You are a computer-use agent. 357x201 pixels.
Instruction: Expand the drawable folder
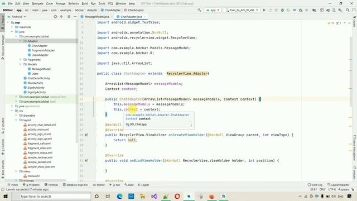click(16, 116)
